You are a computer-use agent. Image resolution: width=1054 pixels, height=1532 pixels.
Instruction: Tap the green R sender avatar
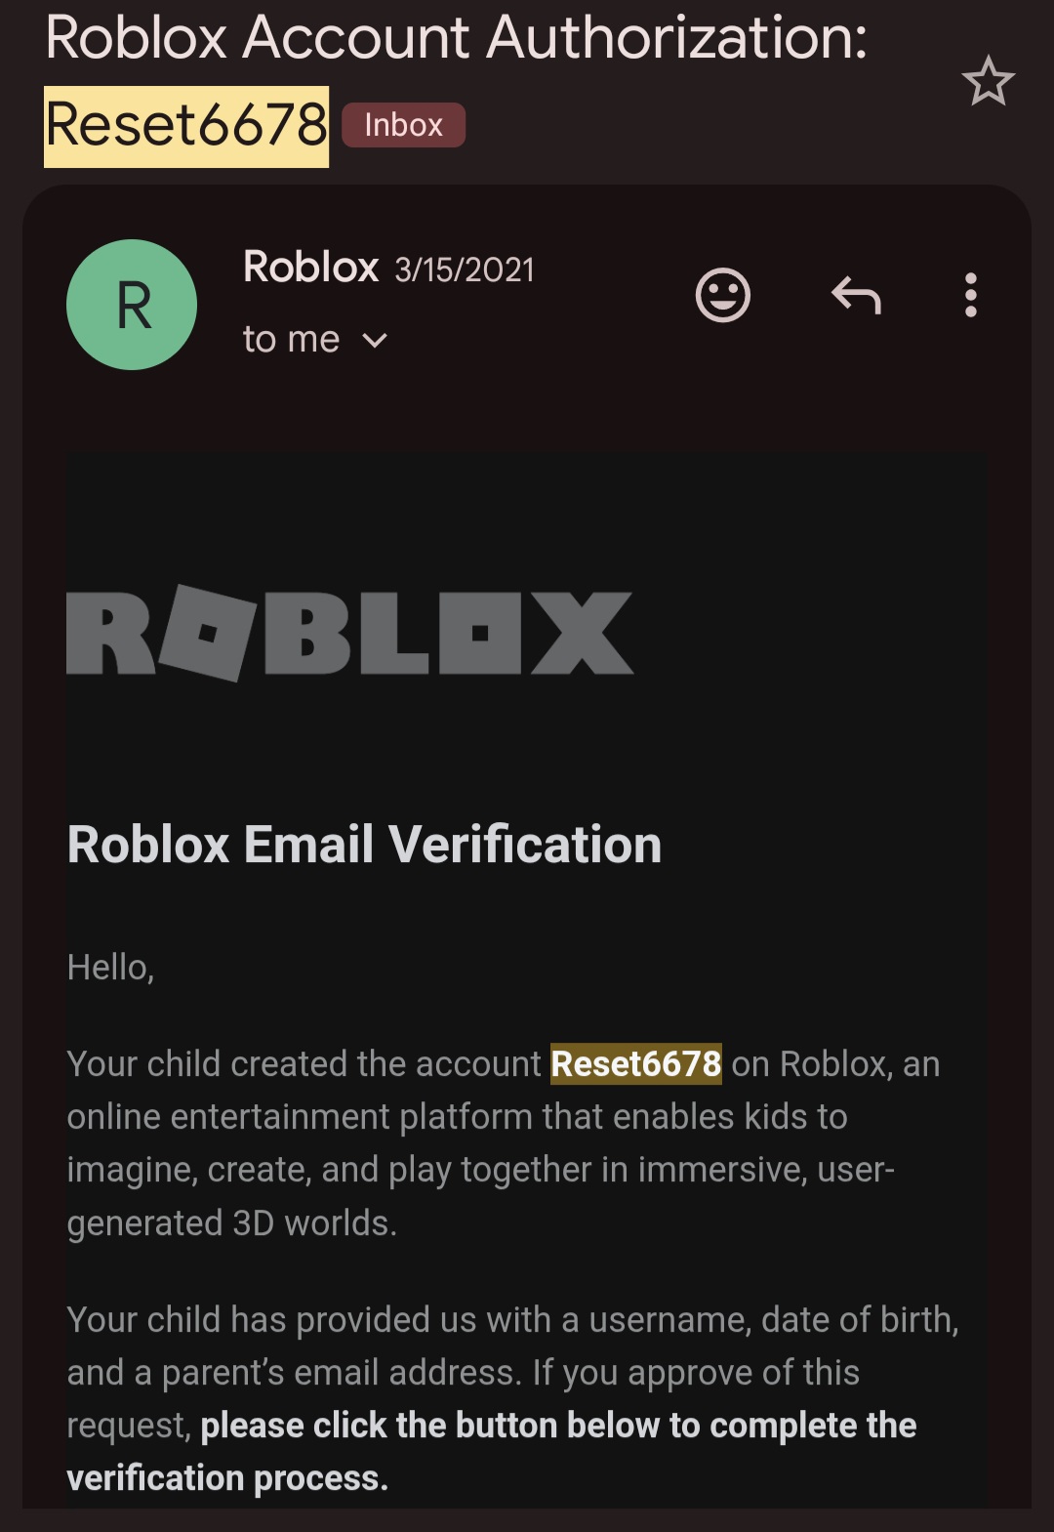coord(132,305)
